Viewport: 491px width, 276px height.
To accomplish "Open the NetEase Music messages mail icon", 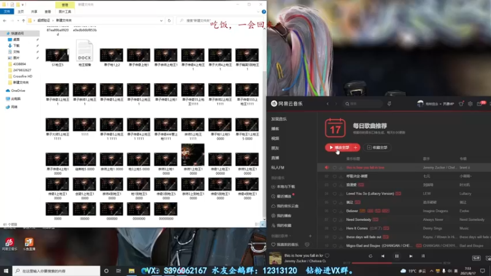I will tap(479, 104).
